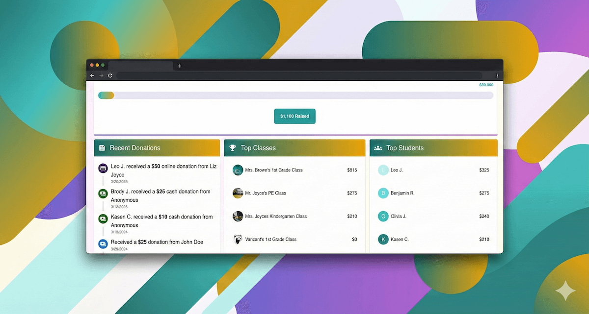Click the browser forward arrow
This screenshot has width=589, height=314.
[101, 75]
